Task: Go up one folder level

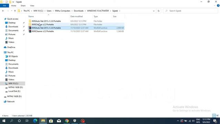Action: [x=15, y=11]
